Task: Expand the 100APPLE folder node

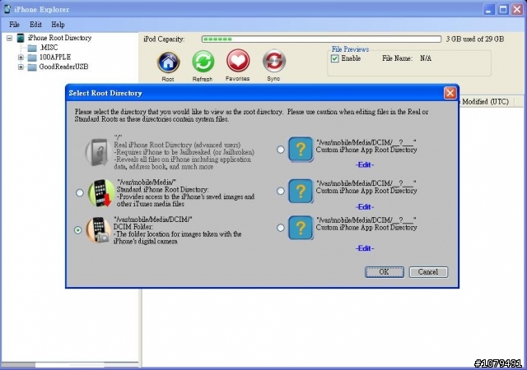Action: tap(21, 58)
